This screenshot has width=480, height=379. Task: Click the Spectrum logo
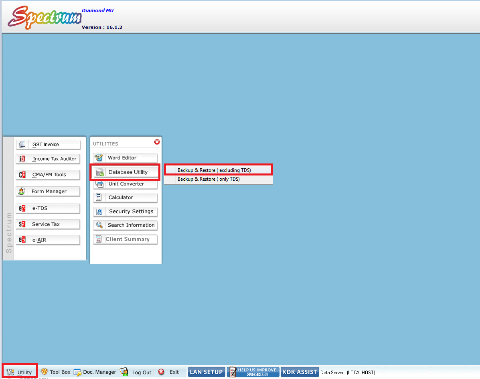[45, 17]
